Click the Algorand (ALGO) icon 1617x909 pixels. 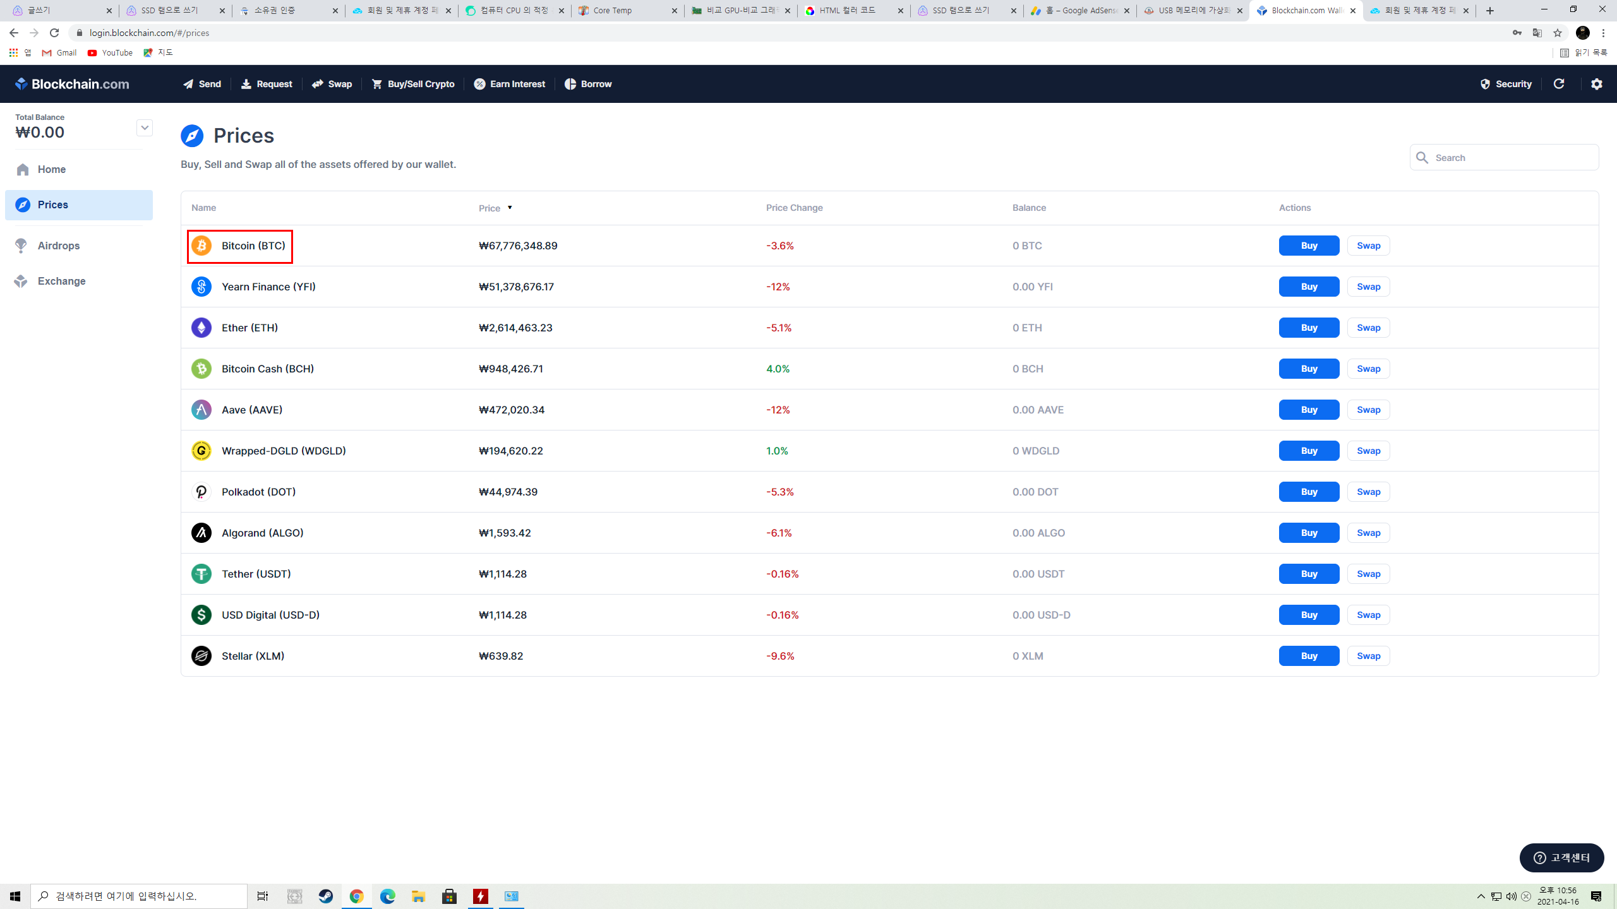201,533
